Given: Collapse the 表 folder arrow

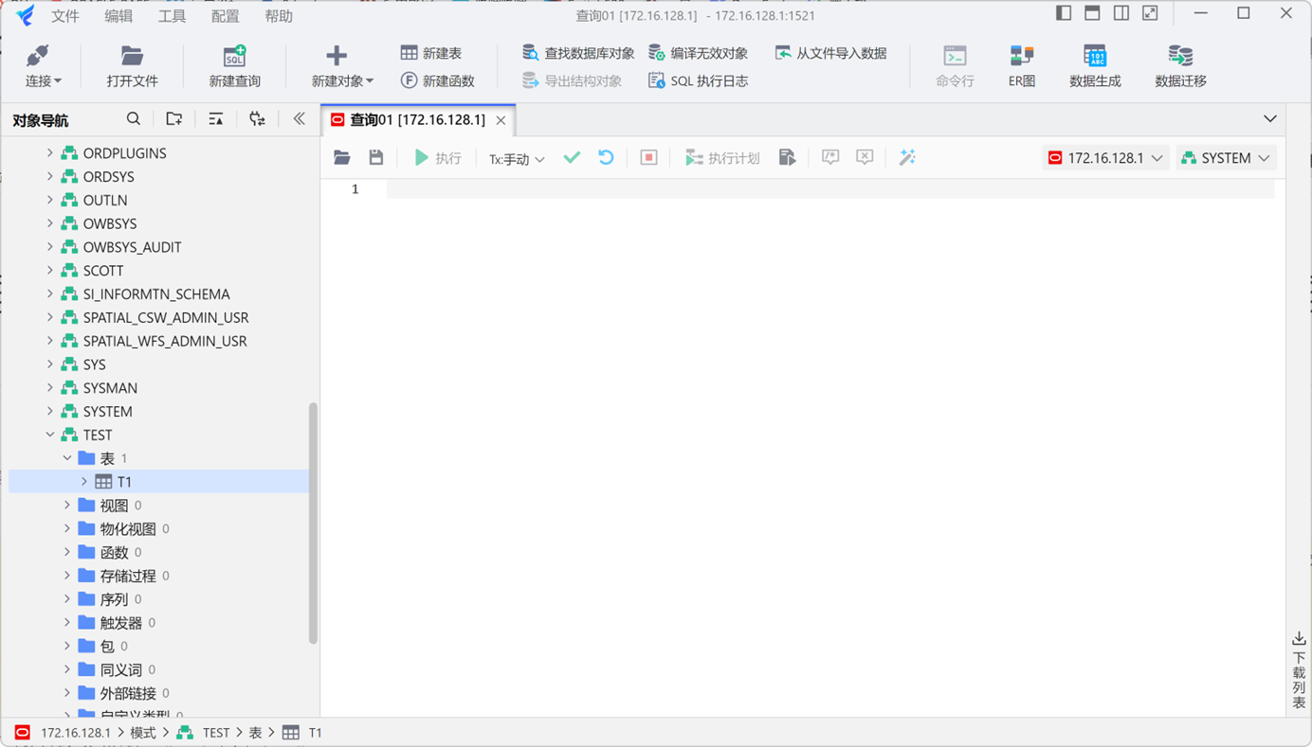Looking at the screenshot, I should click(x=67, y=458).
